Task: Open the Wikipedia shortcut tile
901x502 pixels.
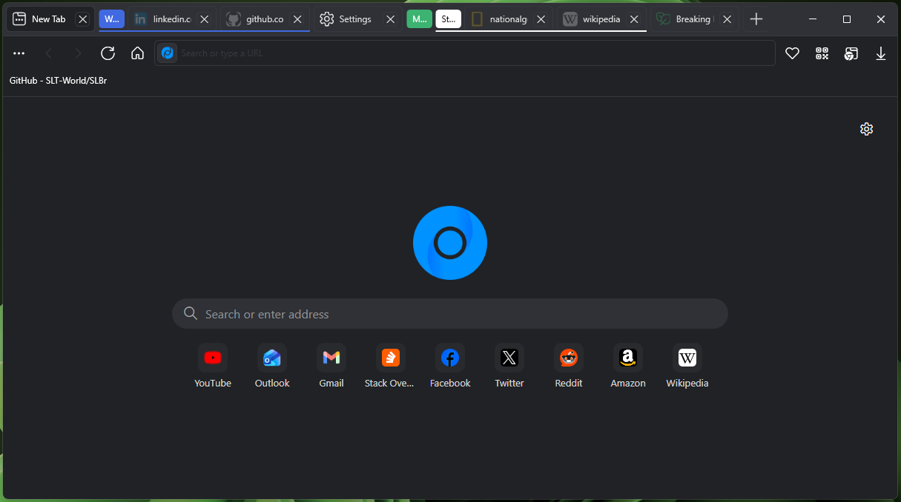Action: [687, 366]
